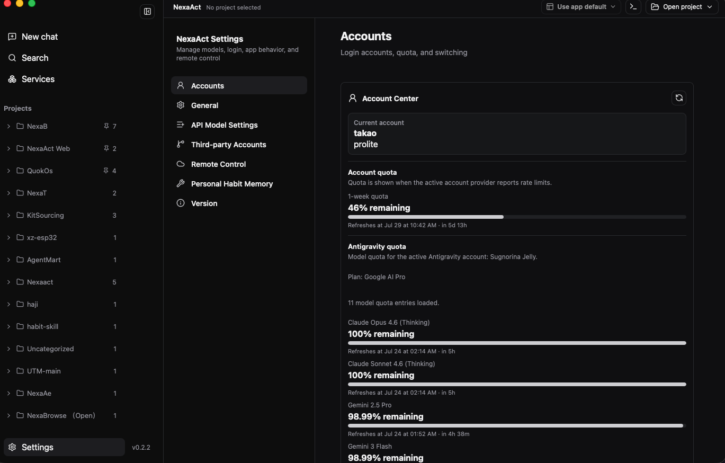Click the haji folder icon

pos(20,304)
